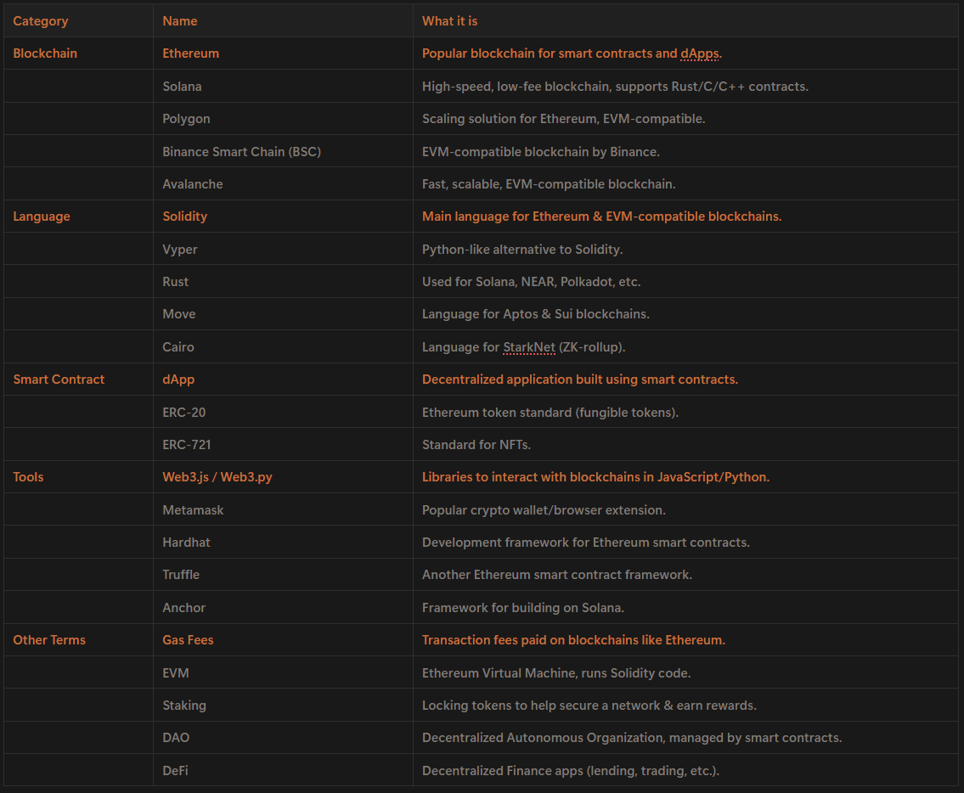Click the underlined "StarkNet" word
Image resolution: width=964 pixels, height=793 pixels.
click(x=528, y=347)
